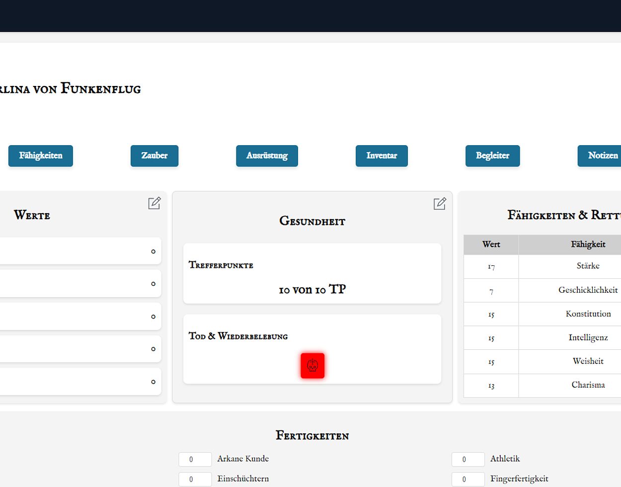Open the Inventar section
This screenshot has width=621, height=487.
(x=382, y=156)
